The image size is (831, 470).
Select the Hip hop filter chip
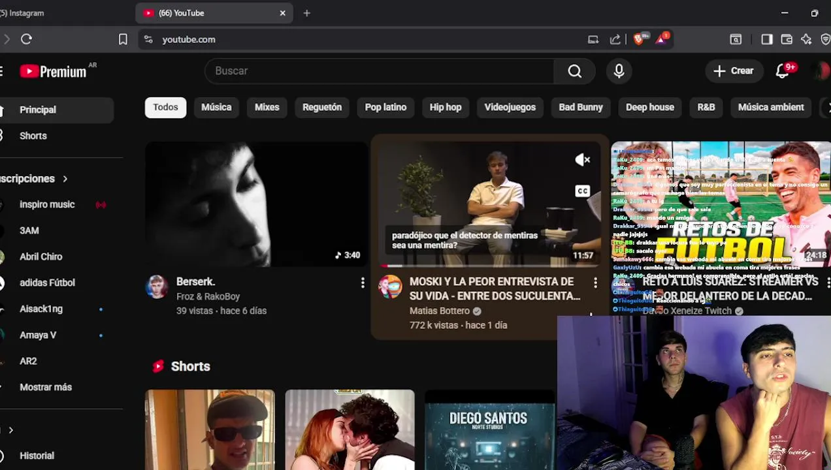(x=446, y=107)
